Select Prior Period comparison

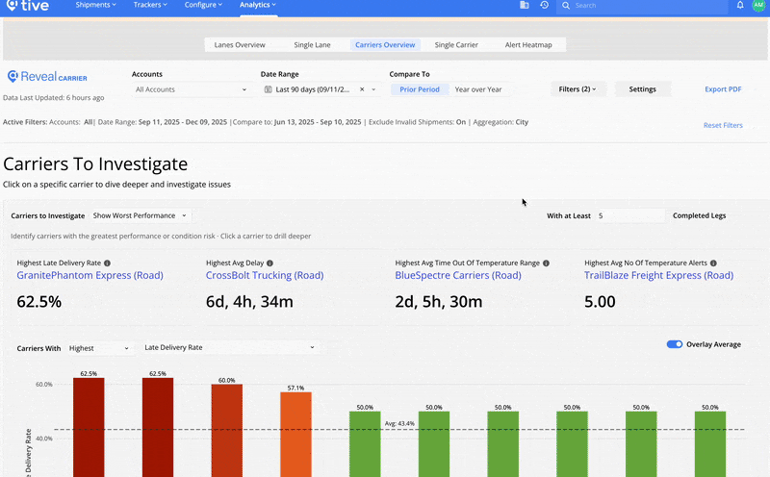[x=420, y=89]
